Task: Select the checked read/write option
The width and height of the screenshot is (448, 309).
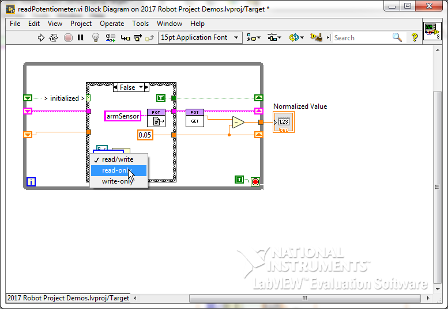Action: [118, 159]
